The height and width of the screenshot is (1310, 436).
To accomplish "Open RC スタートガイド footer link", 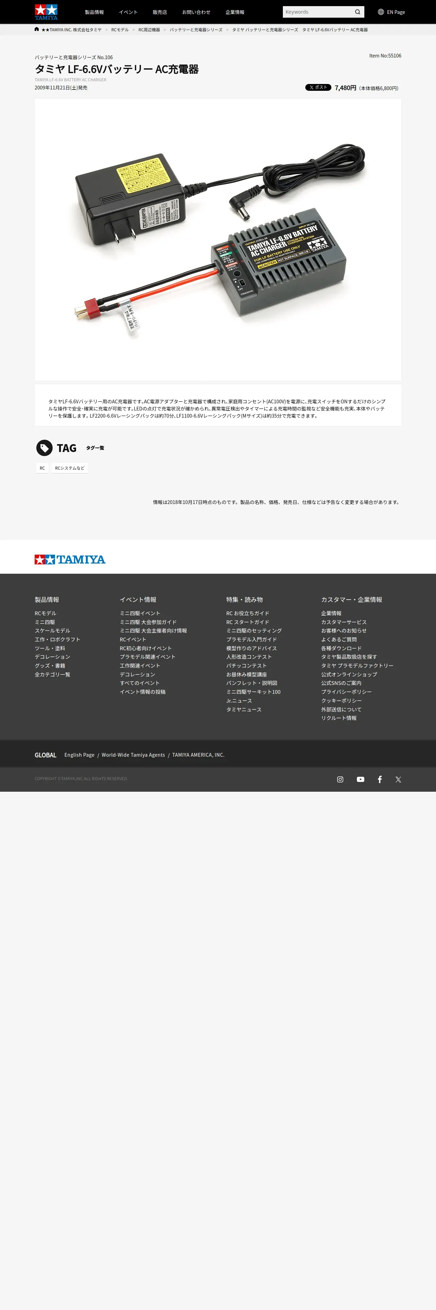I will click(248, 622).
